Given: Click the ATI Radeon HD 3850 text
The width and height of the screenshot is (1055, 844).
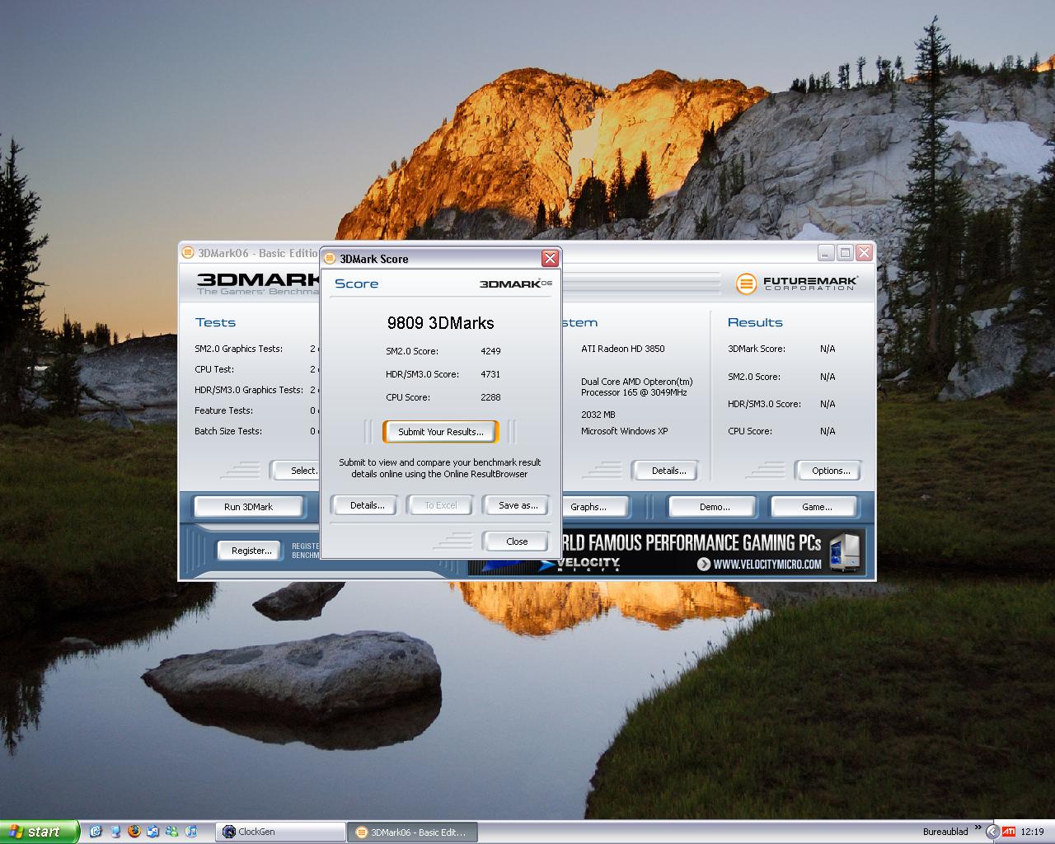Looking at the screenshot, I should (x=622, y=349).
